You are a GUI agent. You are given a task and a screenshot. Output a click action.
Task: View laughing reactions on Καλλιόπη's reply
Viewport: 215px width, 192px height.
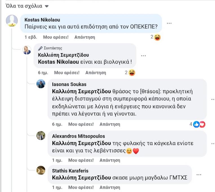tap(130, 73)
